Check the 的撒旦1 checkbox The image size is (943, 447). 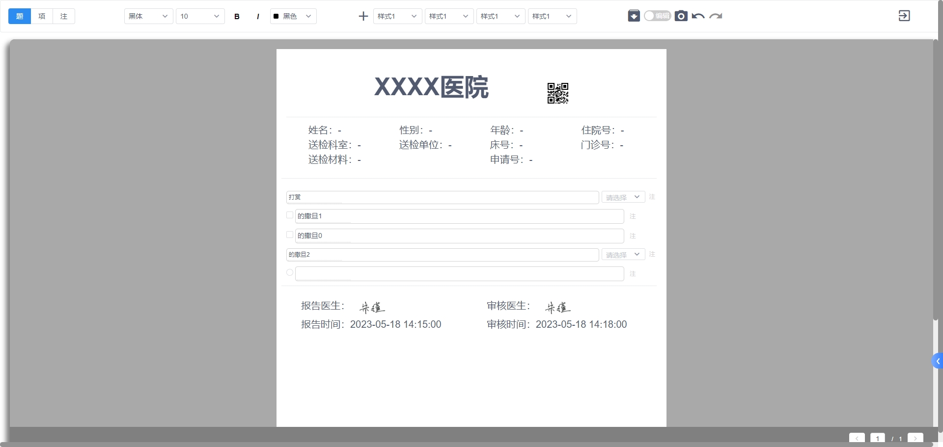point(290,215)
